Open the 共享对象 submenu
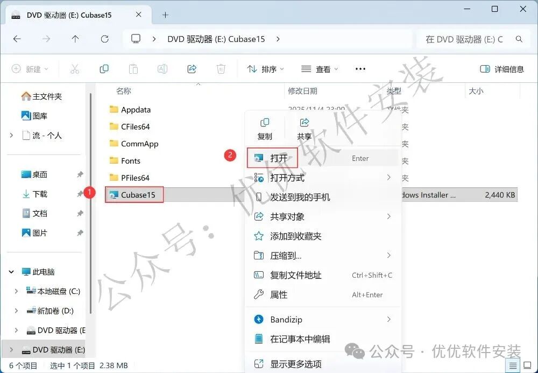This screenshot has width=538, height=373. 323,216
